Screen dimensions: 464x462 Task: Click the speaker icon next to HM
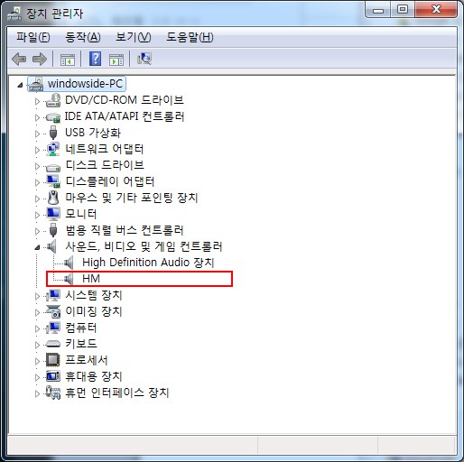pos(69,279)
